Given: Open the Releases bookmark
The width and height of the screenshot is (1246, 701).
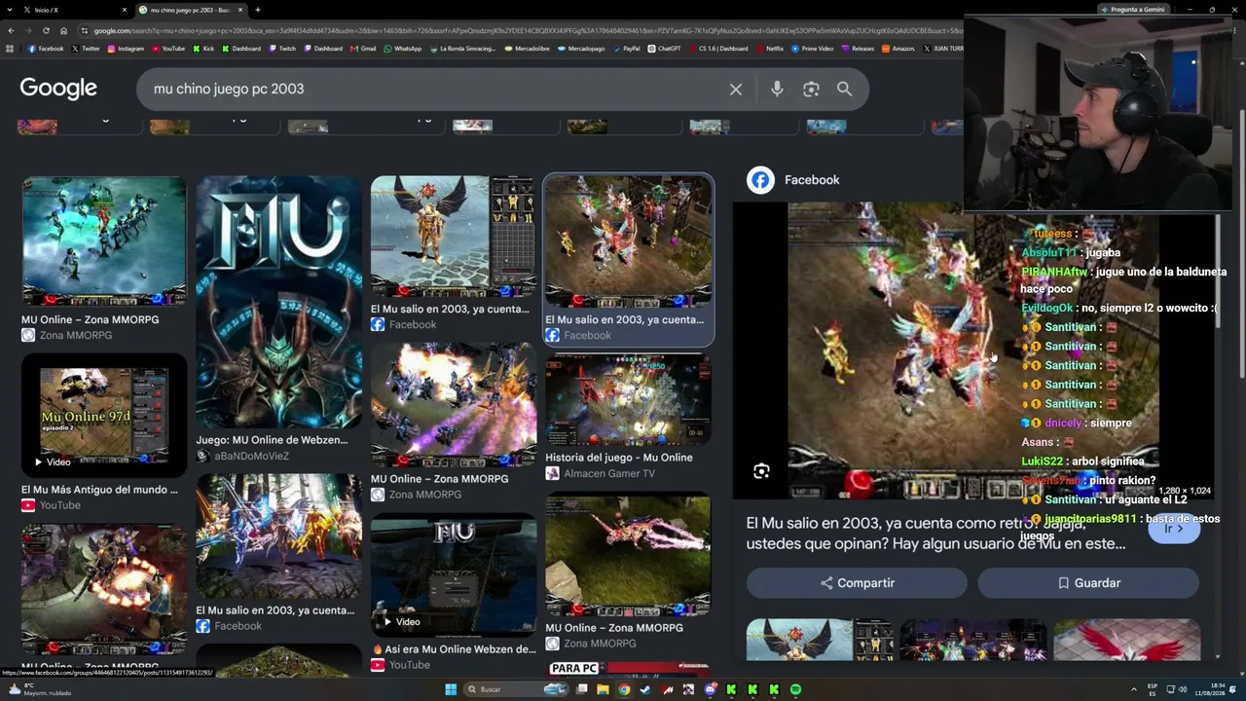Looking at the screenshot, I should click(x=858, y=49).
